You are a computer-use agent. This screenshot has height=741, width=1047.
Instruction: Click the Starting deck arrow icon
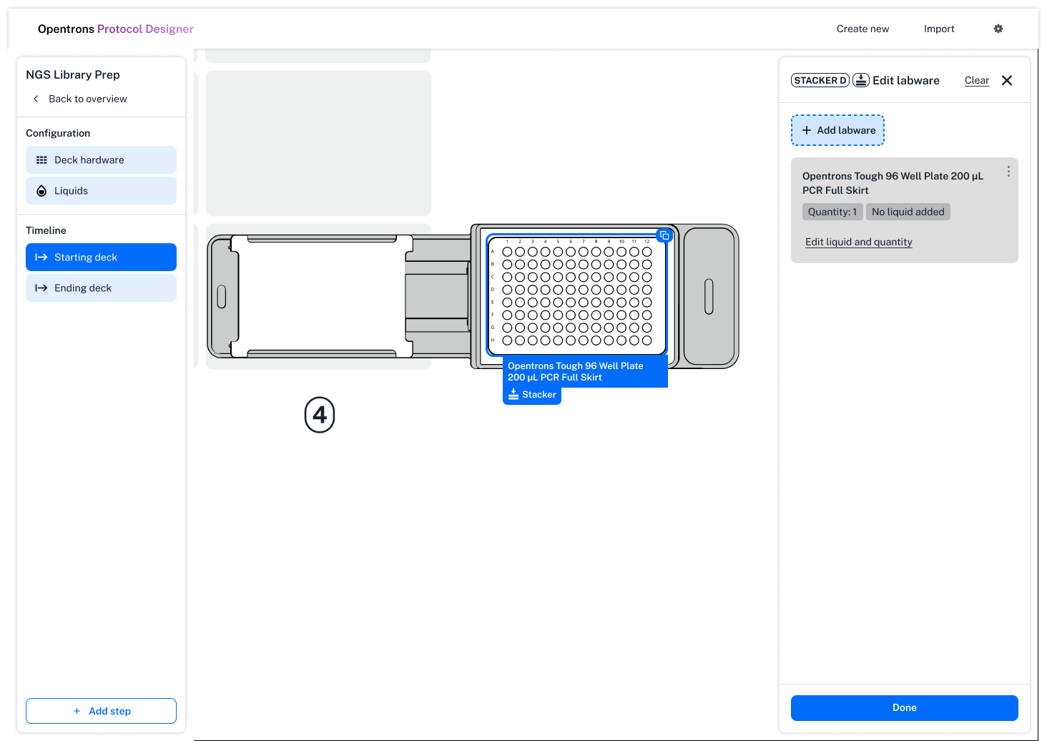(x=41, y=257)
